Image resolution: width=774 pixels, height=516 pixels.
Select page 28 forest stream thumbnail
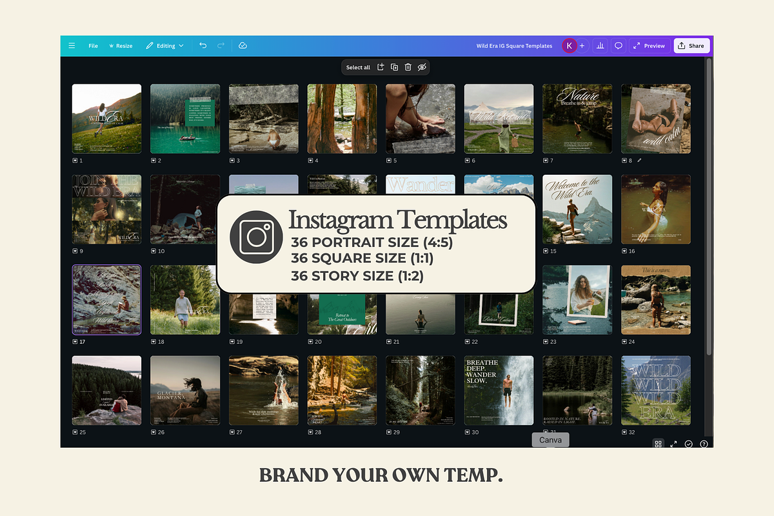(342, 390)
